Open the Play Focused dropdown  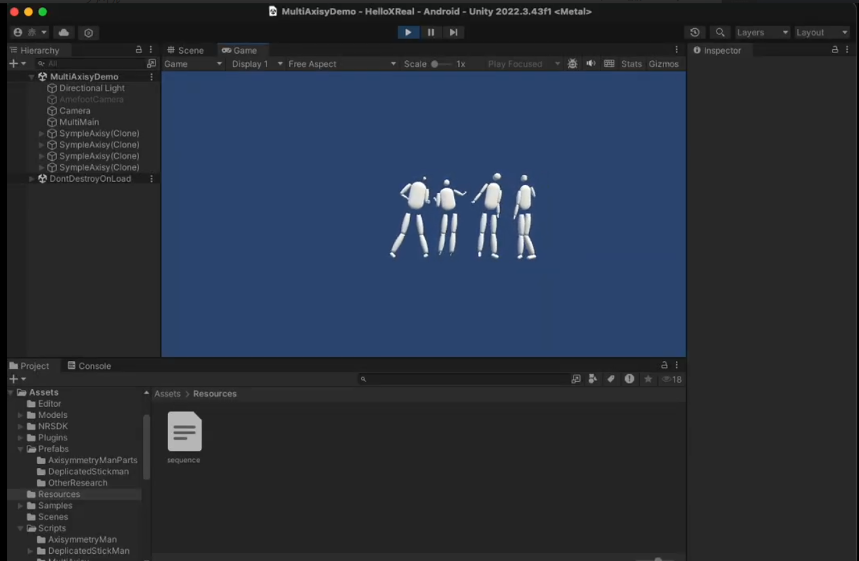pyautogui.click(x=524, y=64)
